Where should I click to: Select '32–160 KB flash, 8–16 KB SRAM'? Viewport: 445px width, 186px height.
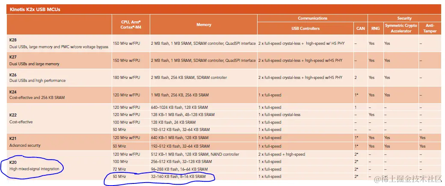(178, 176)
